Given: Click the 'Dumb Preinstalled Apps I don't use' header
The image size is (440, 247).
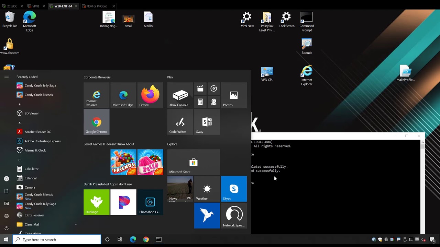Looking at the screenshot, I should click(108, 184).
